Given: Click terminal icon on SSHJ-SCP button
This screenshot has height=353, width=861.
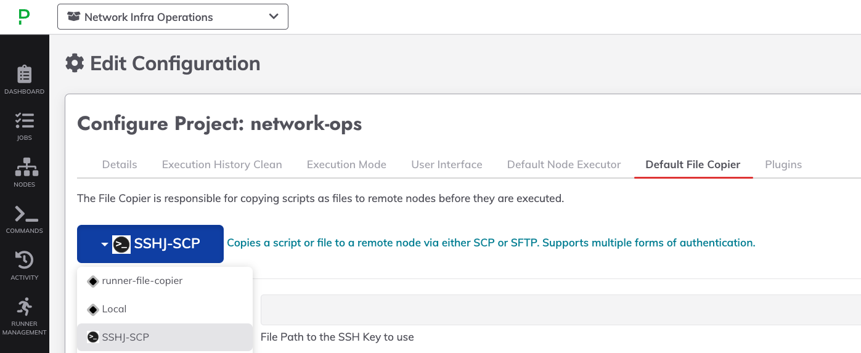Looking at the screenshot, I should (x=121, y=244).
